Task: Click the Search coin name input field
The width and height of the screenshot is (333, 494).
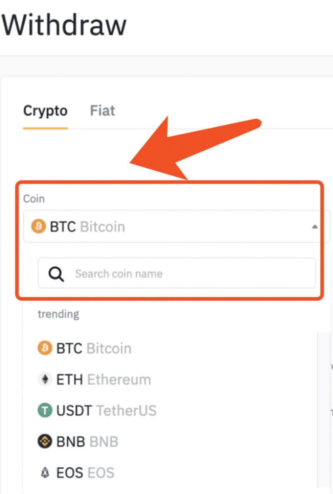Action: [x=166, y=273]
